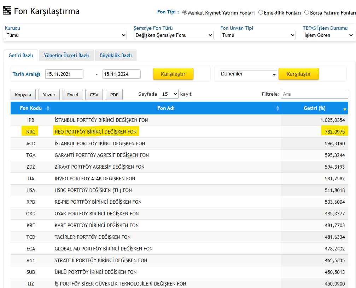
Task: Sort by Getiri (%) yellow arrow
Action: [x=345, y=109]
